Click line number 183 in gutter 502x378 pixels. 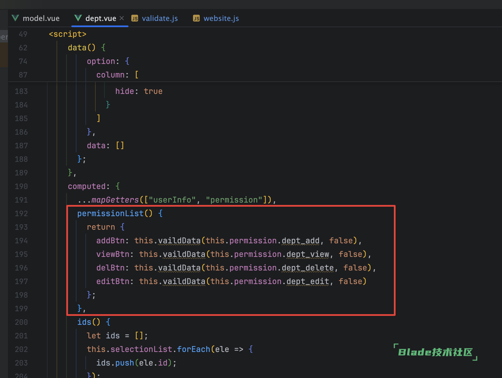coord(21,91)
